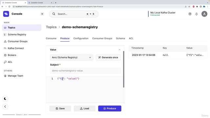Click the Topics breadcrumb link
The width and height of the screenshot is (210, 118).
[x=51, y=27]
